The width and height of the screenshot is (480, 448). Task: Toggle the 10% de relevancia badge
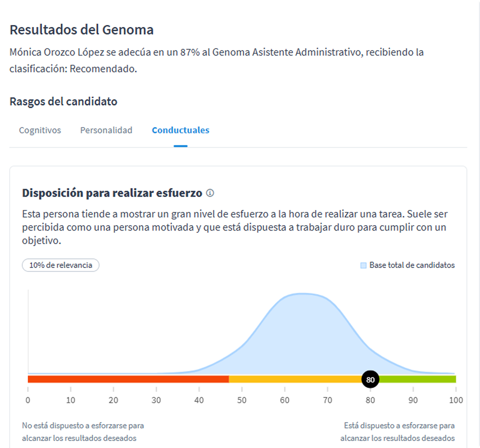[60, 265]
